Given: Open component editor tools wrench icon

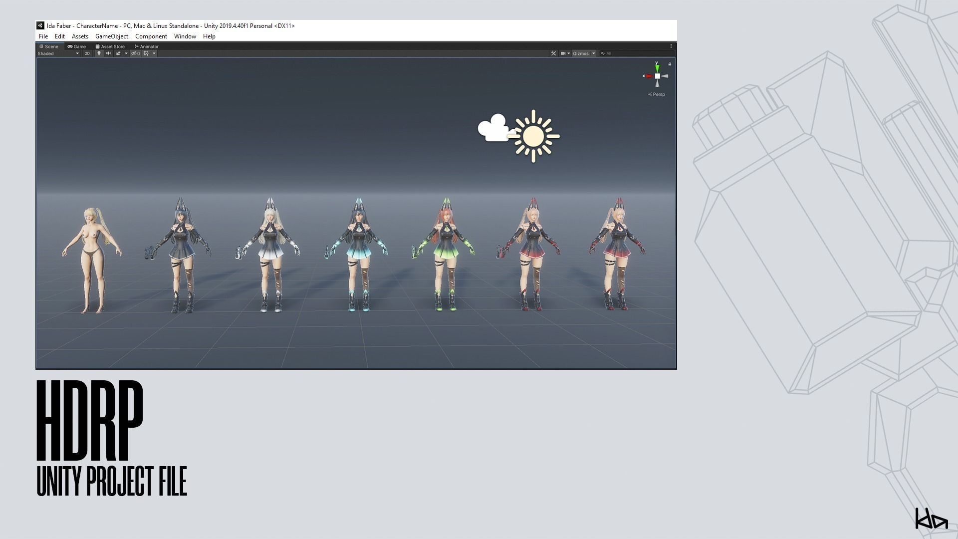Looking at the screenshot, I should (553, 53).
